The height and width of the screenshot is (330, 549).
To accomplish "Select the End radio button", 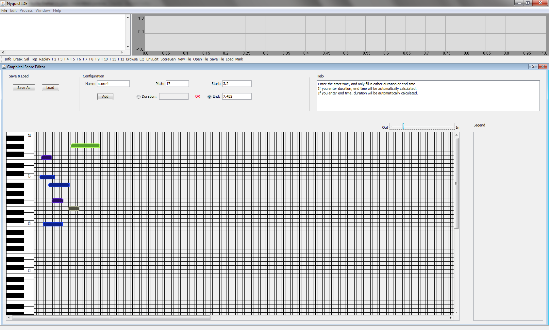I will click(209, 97).
